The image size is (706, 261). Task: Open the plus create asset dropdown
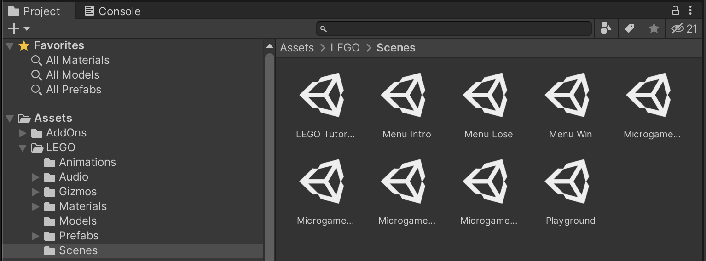[x=19, y=28]
